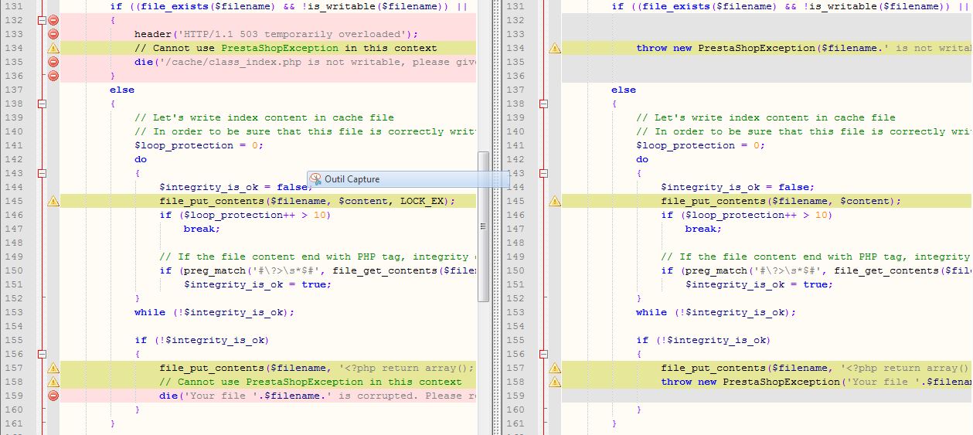Collapse the fold at left line 132

43,20
